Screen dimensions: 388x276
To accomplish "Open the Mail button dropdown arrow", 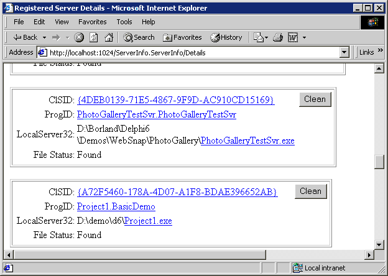I will click(266, 37).
